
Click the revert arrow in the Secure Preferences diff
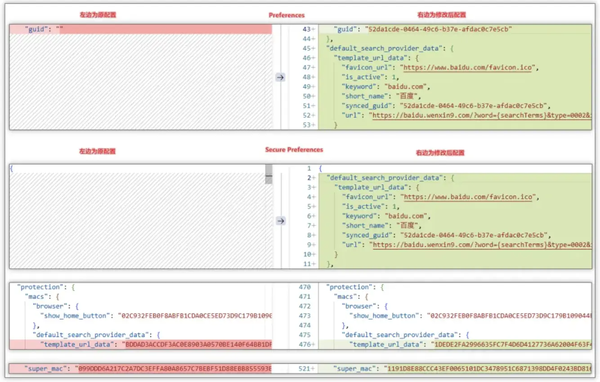pos(280,221)
